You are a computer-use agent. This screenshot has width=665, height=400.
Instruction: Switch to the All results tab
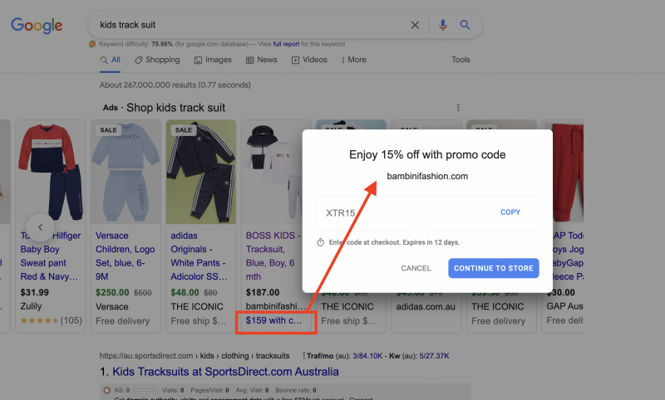click(x=111, y=60)
